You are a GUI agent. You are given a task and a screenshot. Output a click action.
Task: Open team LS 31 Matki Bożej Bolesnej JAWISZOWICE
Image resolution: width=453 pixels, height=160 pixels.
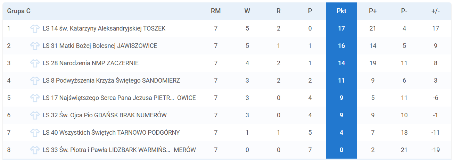pos(100,46)
